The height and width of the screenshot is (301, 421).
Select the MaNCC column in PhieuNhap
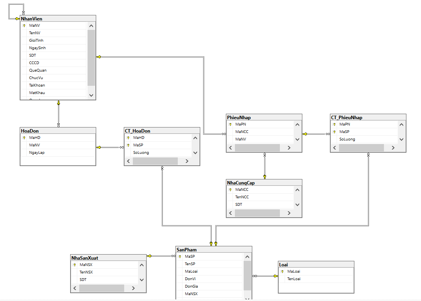tap(260, 132)
